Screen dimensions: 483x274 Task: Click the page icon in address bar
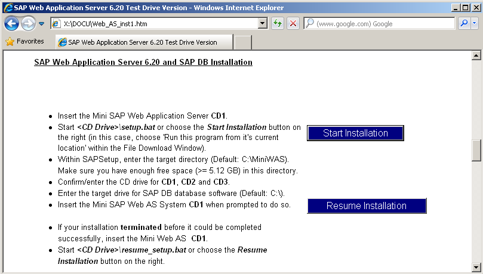click(x=56, y=24)
